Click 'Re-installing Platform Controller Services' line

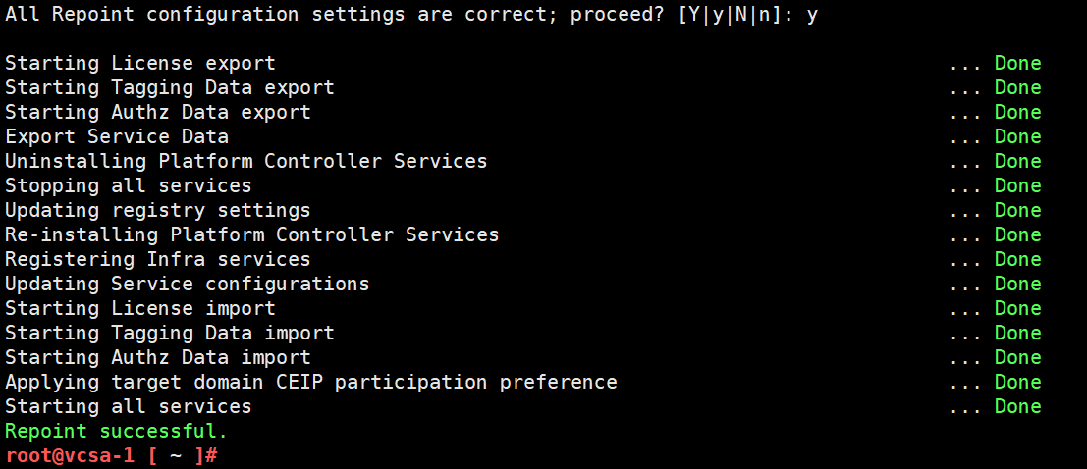(x=252, y=234)
